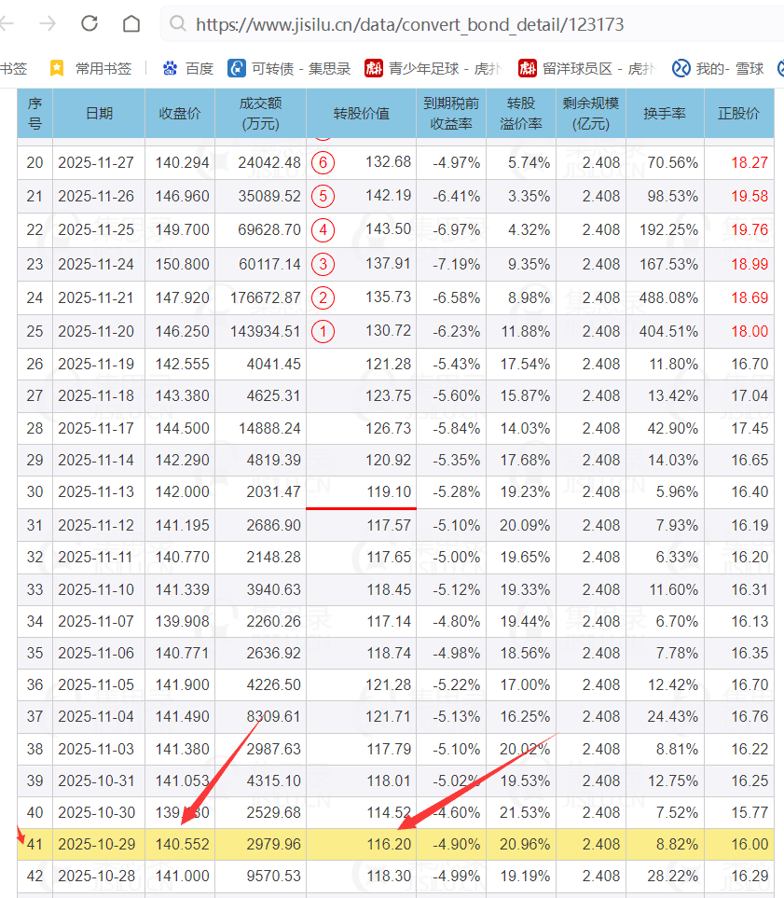Click the 换手率 column header

point(664,113)
